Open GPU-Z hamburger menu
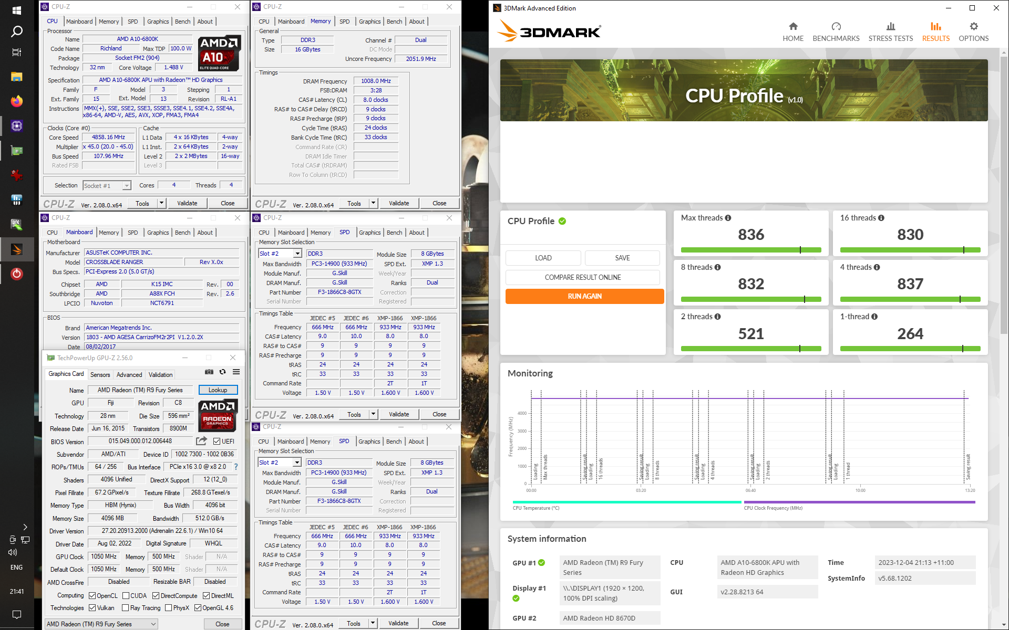This screenshot has width=1009, height=630. (236, 372)
